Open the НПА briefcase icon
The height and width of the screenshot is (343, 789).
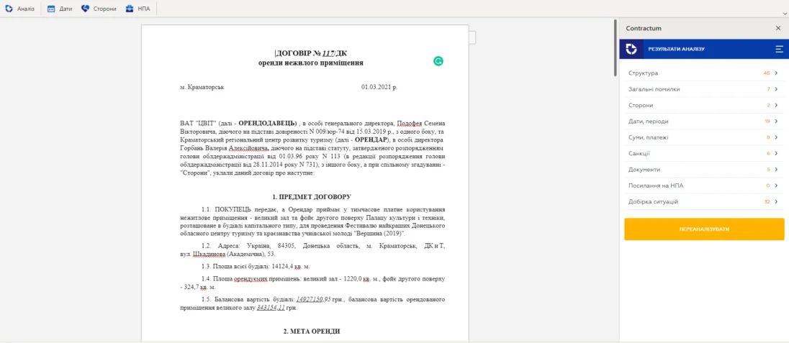tap(130, 9)
